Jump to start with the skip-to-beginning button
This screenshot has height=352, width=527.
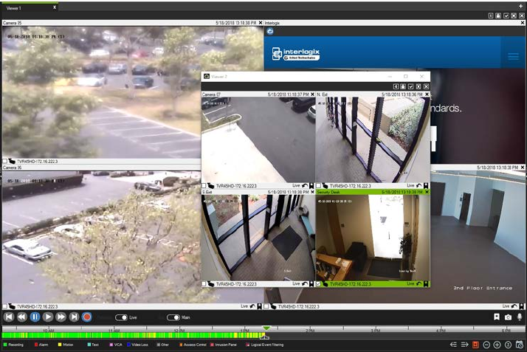click(9, 317)
